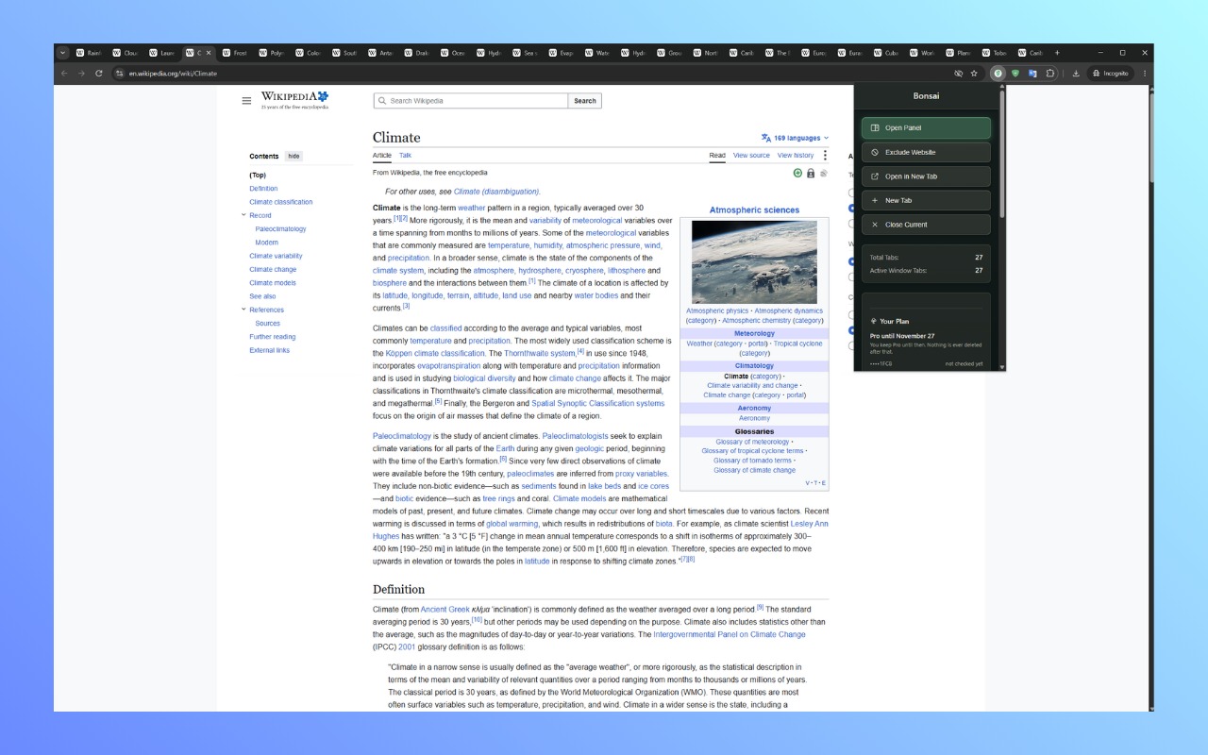Click the Atmospheric sciences clouds image
The image size is (1208, 755).
[x=754, y=261]
